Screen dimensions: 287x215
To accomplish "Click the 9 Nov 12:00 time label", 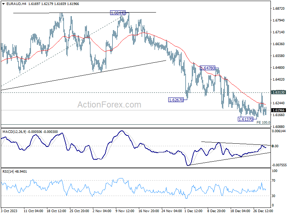I will pos(125,211).
